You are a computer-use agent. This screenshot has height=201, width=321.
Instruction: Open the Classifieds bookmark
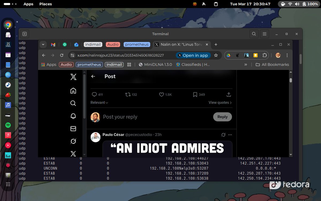(x=193, y=65)
